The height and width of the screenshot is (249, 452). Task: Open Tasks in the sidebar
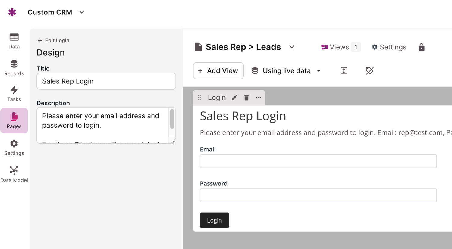coord(14,94)
